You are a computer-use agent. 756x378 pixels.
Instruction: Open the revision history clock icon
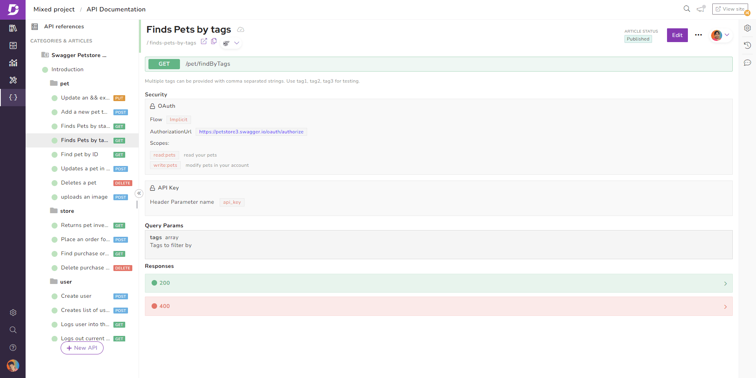[747, 45]
